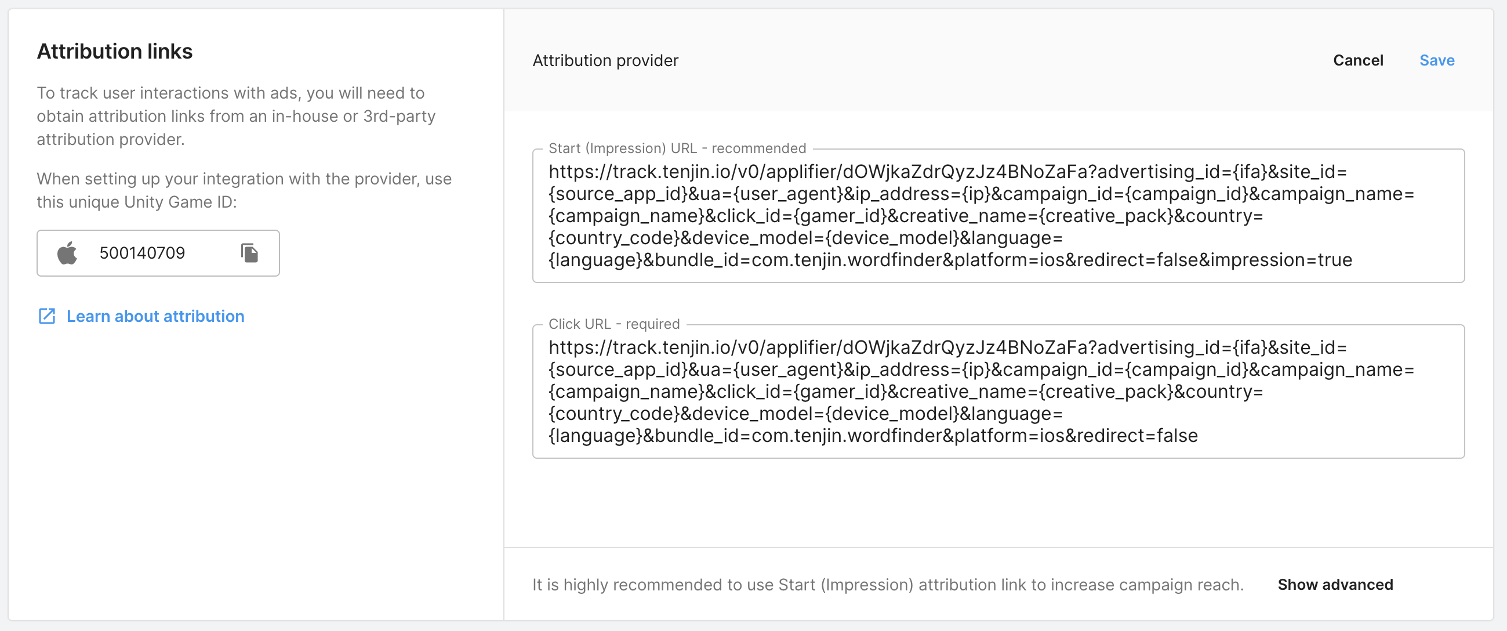Click the paragraph about tracking user interactions
The image size is (1507, 631).
click(x=236, y=116)
